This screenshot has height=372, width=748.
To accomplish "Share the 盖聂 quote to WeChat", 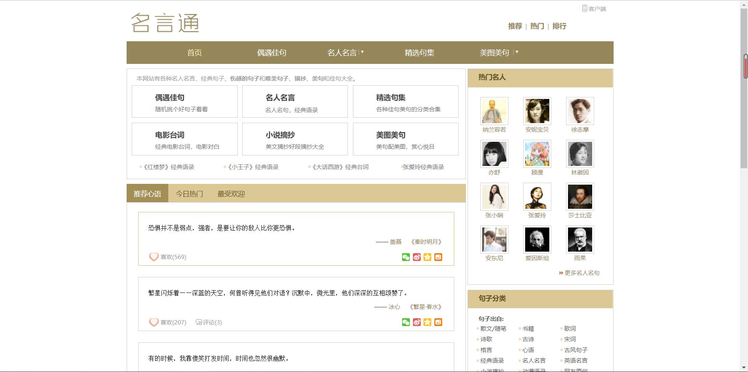I will click(406, 257).
